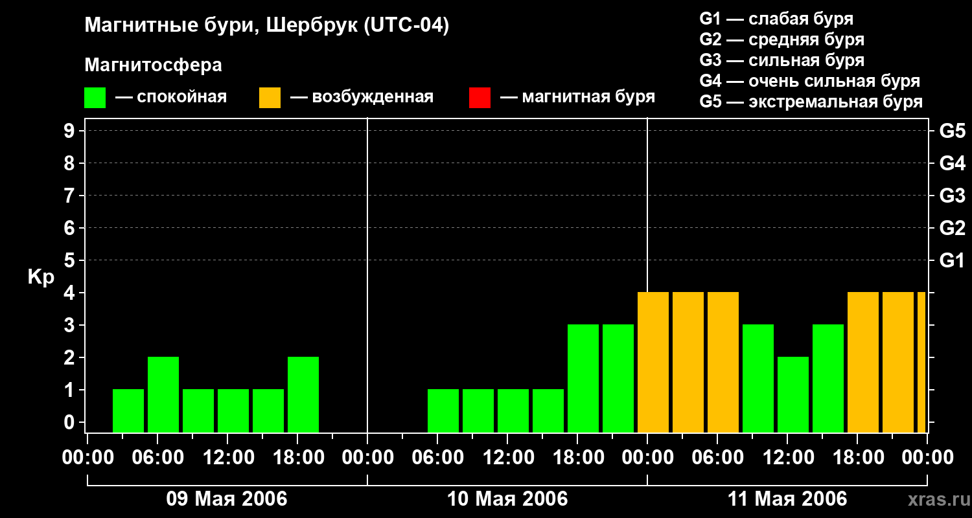Click the red 'магнитная буря' legend swatch
Viewport: 972px width, 518px height.
click(480, 98)
